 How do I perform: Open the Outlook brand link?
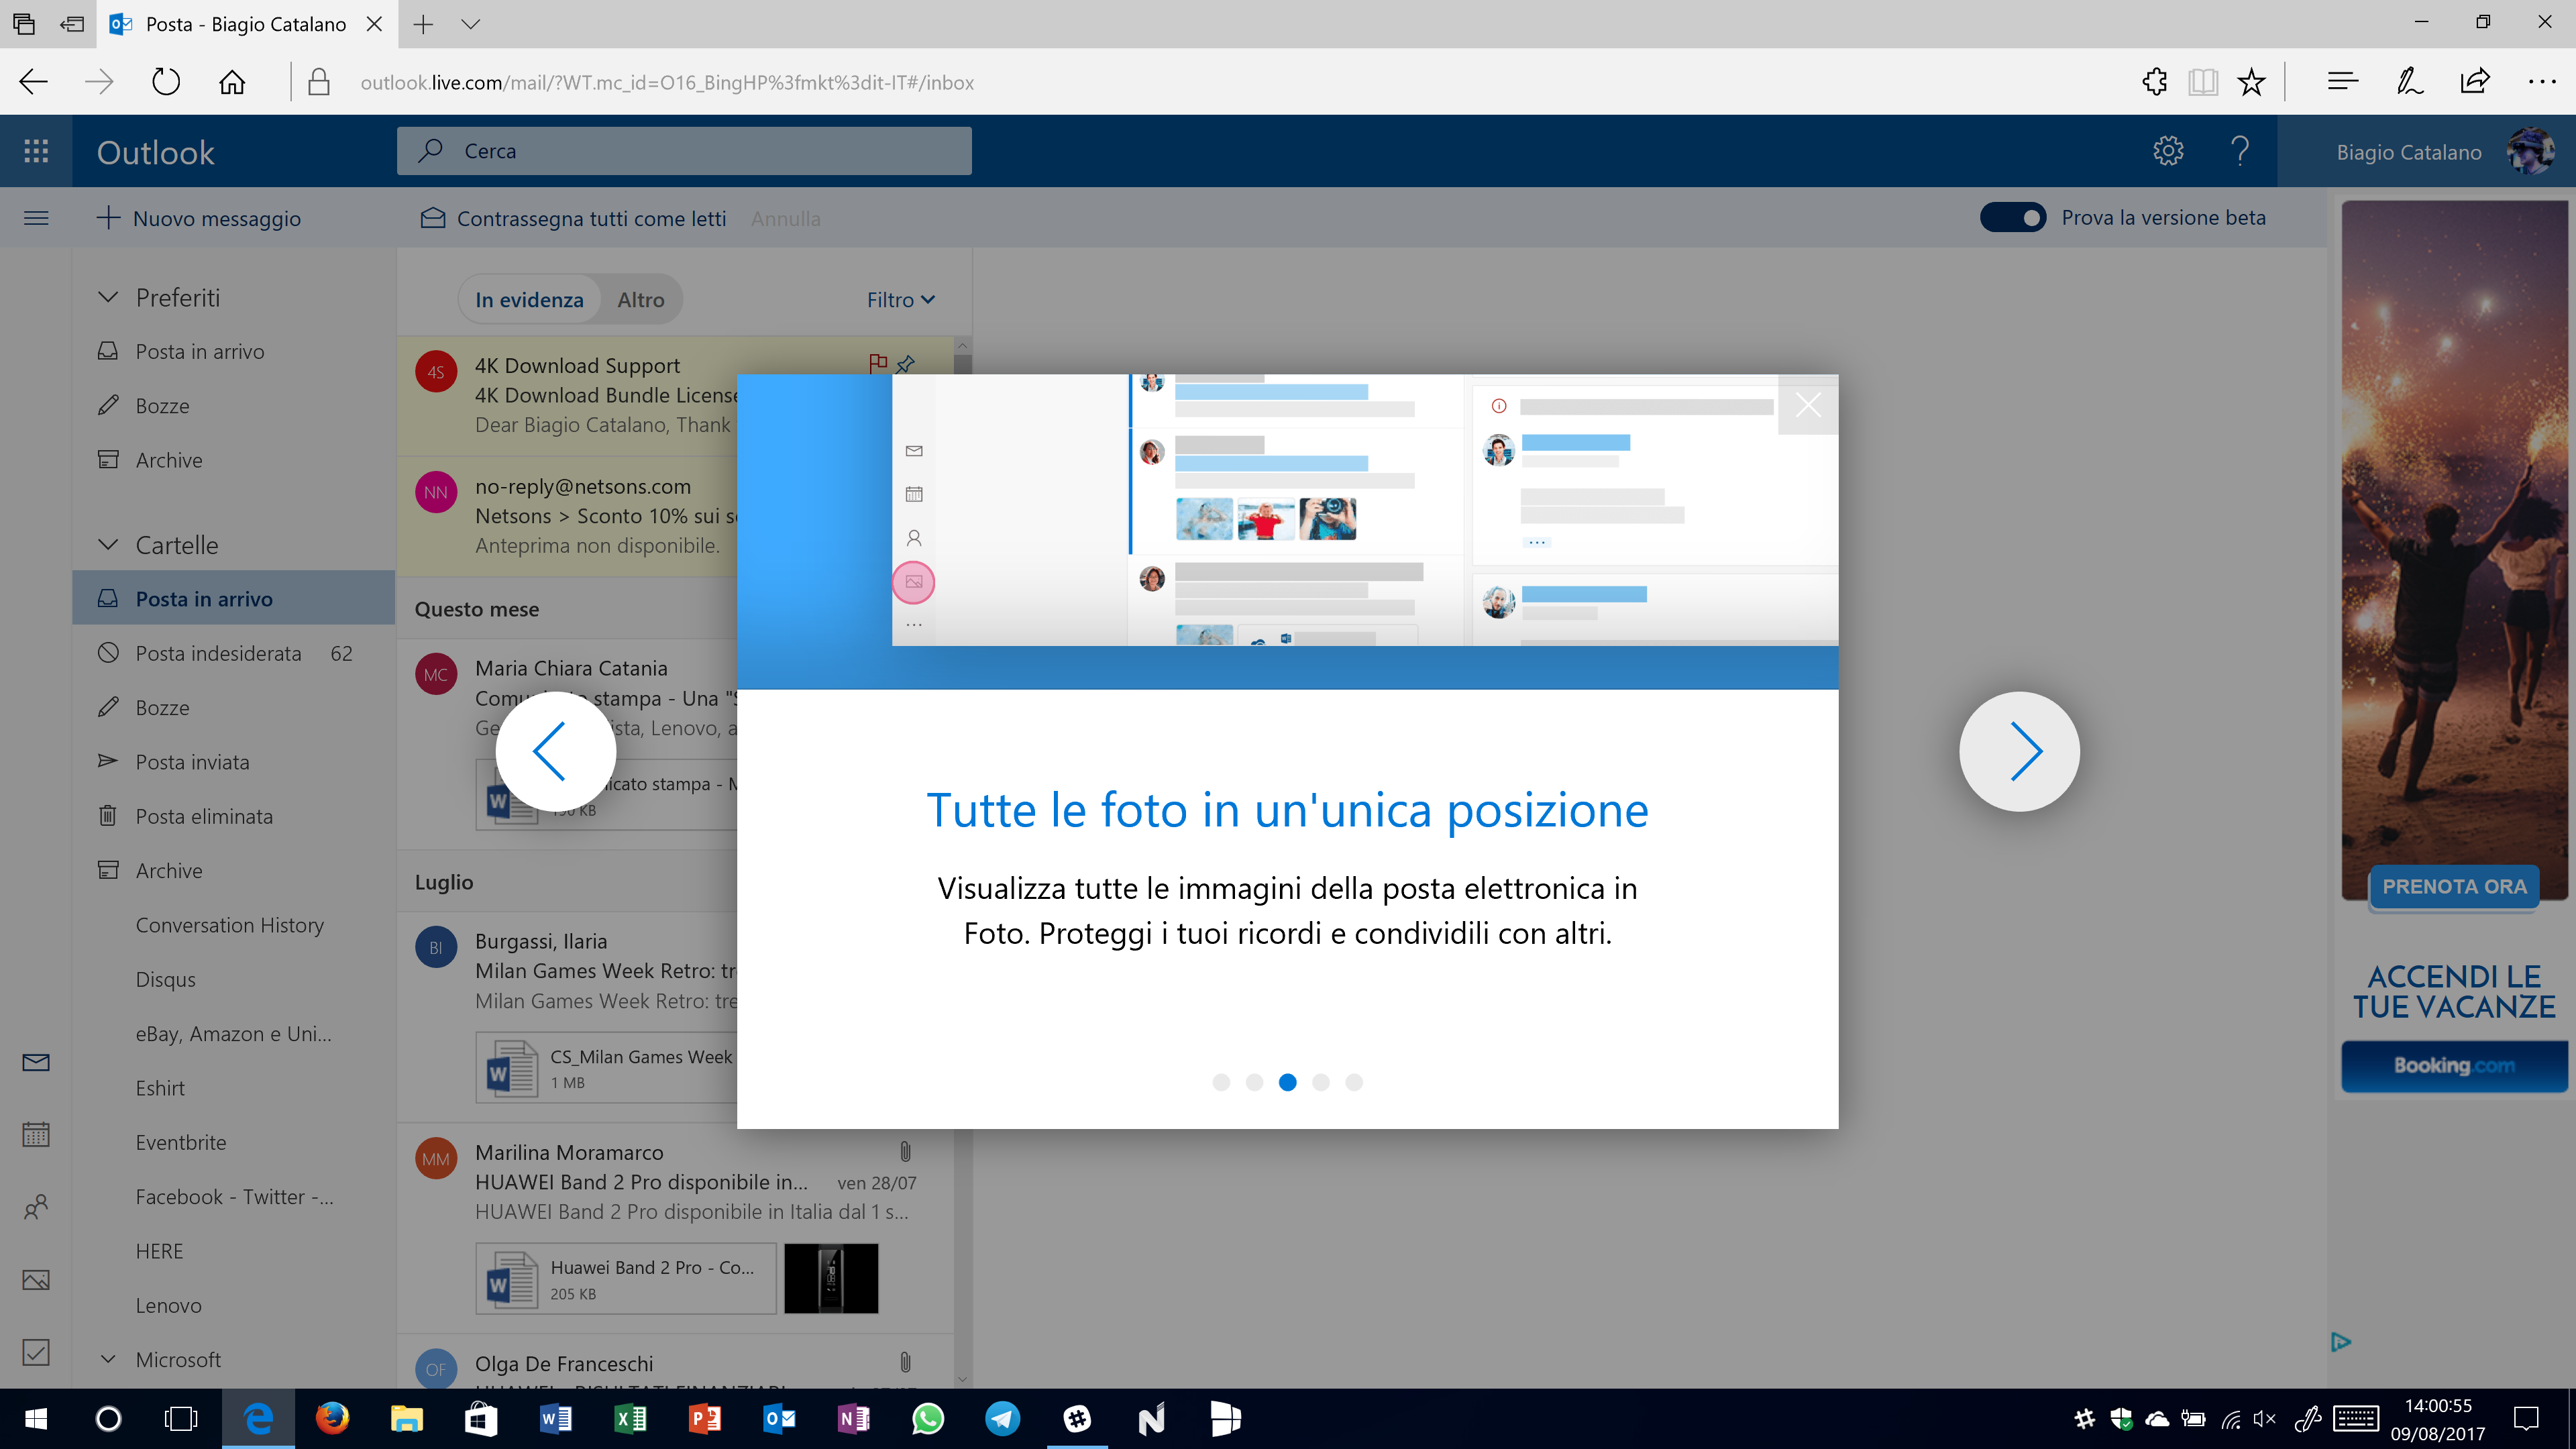(x=155, y=152)
